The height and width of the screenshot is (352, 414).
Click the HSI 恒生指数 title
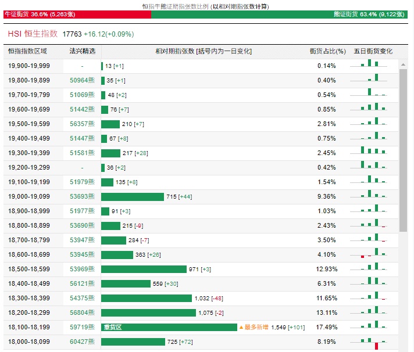click(x=33, y=34)
